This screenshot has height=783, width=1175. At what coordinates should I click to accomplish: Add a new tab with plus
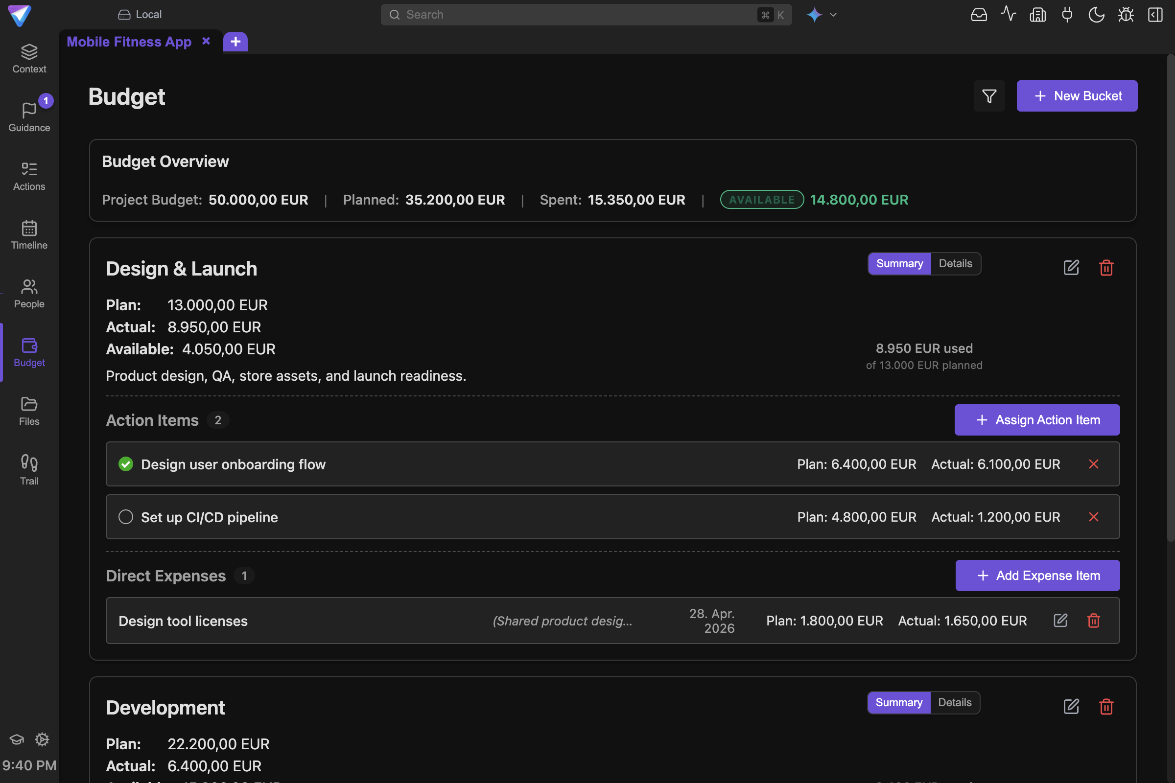tap(235, 42)
